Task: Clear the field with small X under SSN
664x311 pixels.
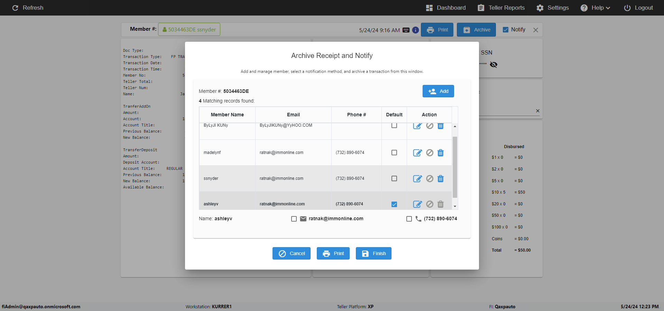Action: [x=538, y=111]
